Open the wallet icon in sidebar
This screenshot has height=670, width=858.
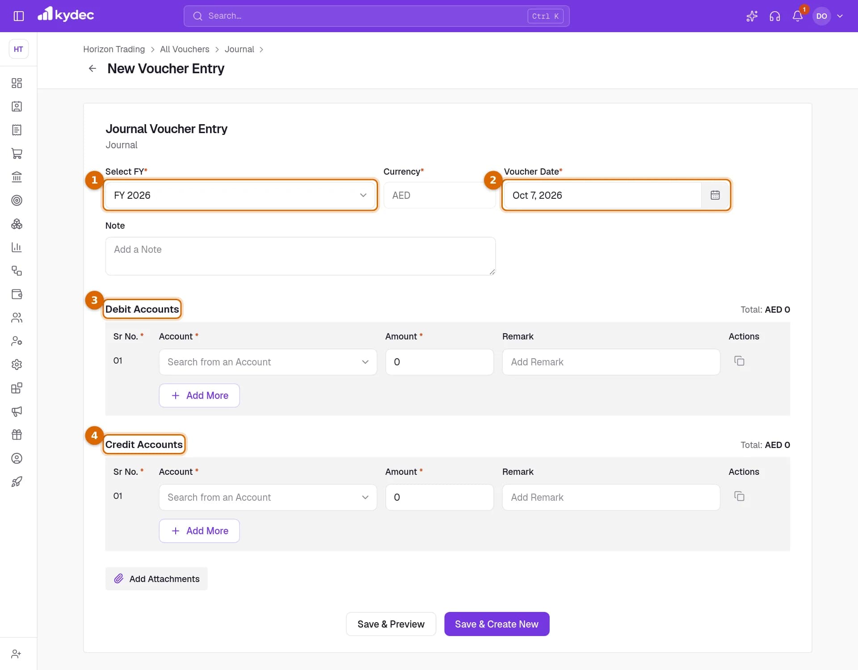click(17, 294)
